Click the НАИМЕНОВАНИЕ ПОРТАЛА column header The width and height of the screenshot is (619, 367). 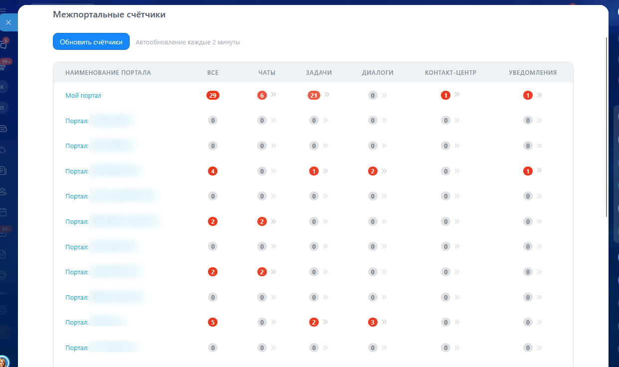point(108,72)
